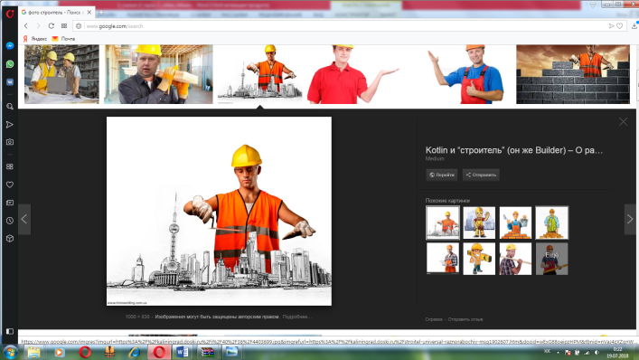Open Подробнее copyright link

point(297,317)
